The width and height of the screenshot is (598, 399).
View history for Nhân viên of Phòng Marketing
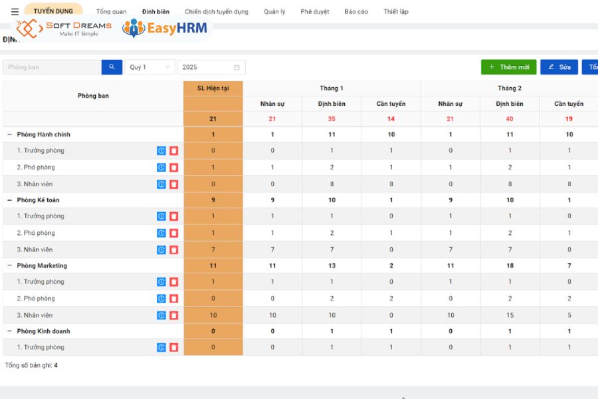tap(161, 315)
